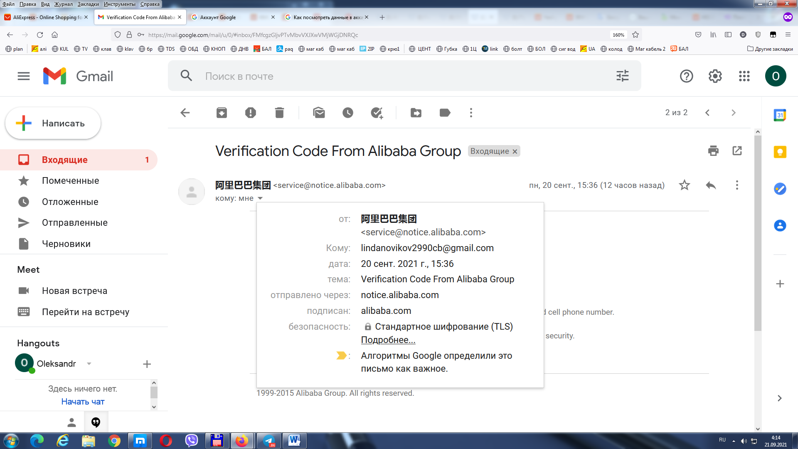This screenshot has height=449, width=798.
Task: Click the browser address bar URL
Action: 253,35
